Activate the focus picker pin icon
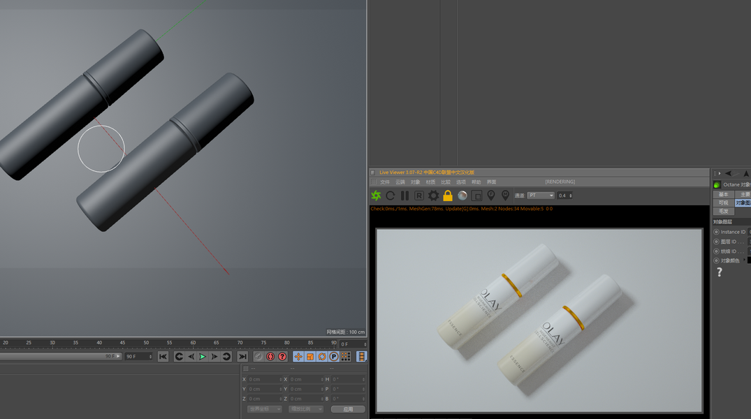 [x=491, y=196]
